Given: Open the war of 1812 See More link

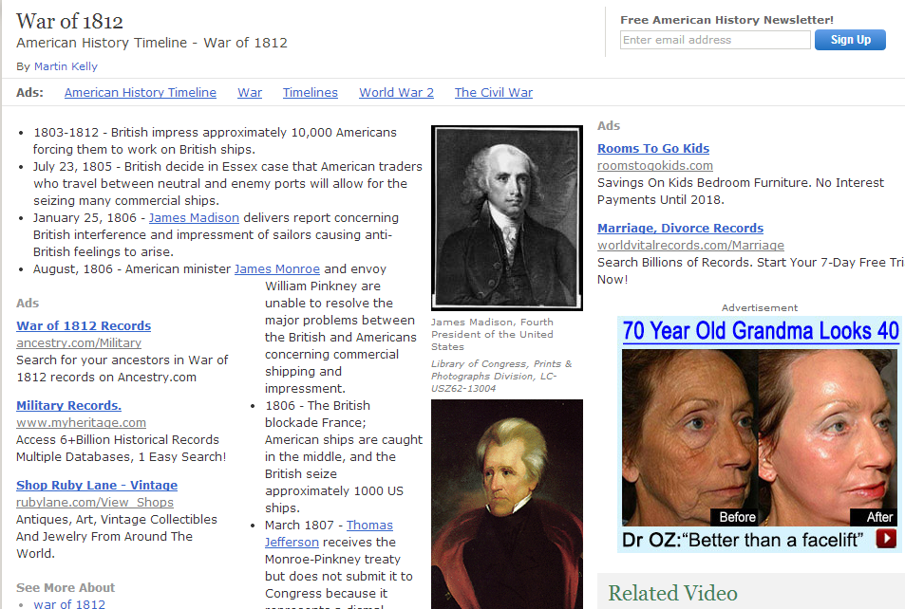Looking at the screenshot, I should pyautogui.click(x=69, y=604).
